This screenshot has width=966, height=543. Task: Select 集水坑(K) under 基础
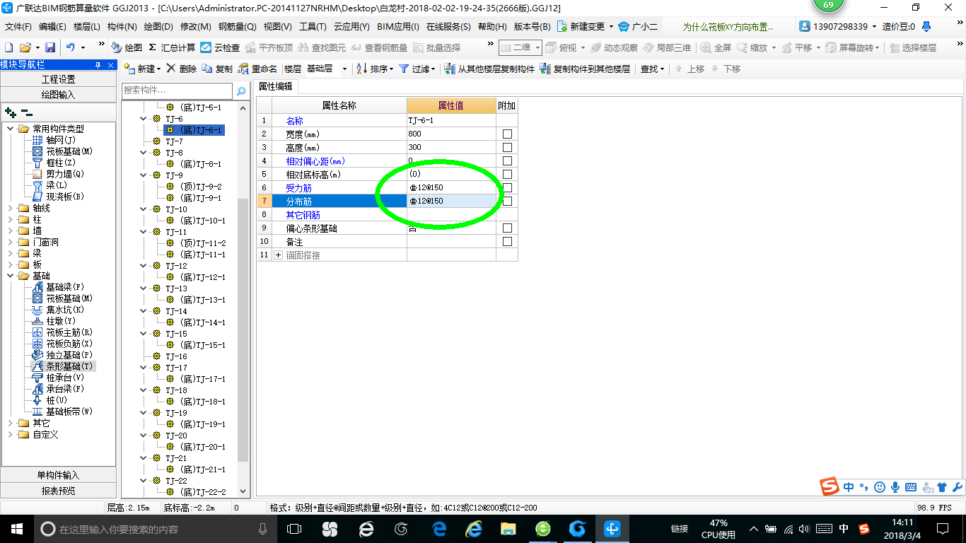point(58,310)
